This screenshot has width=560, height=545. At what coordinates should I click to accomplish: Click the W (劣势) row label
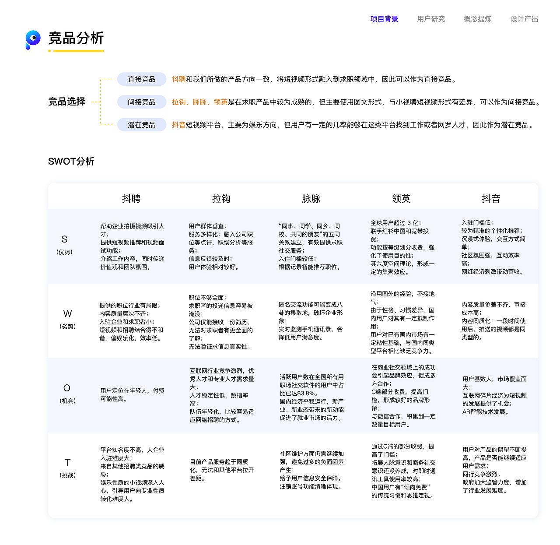67,319
